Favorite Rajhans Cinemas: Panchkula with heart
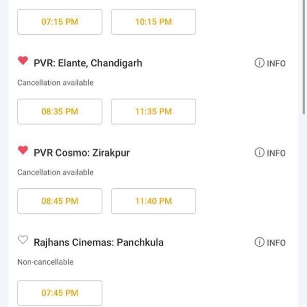307x307 pixels. coord(23,240)
